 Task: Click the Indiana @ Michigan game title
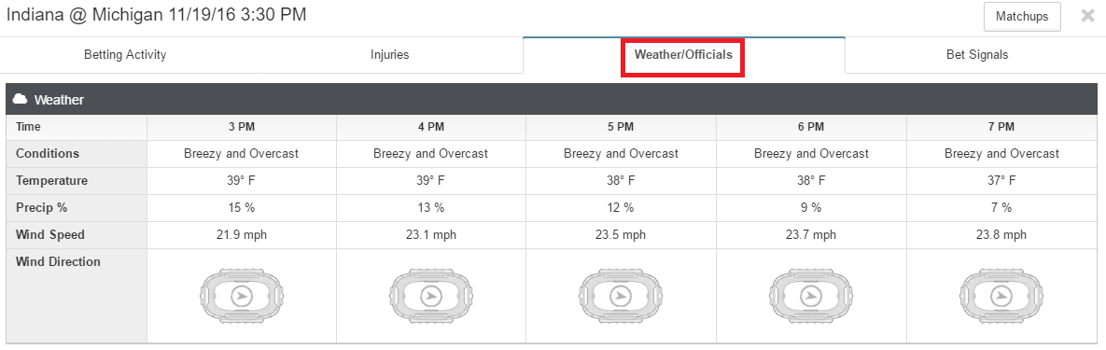coord(156,14)
